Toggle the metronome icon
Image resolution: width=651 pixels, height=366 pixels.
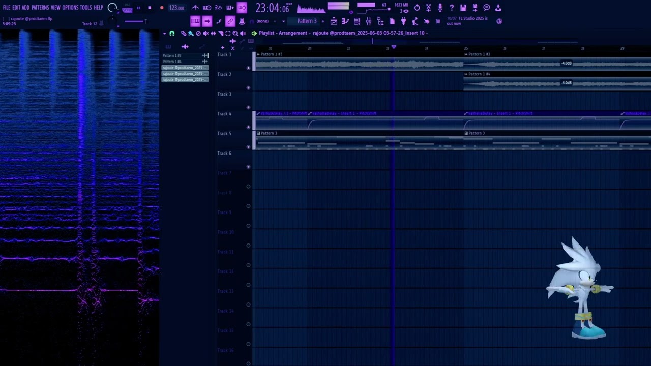[195, 8]
